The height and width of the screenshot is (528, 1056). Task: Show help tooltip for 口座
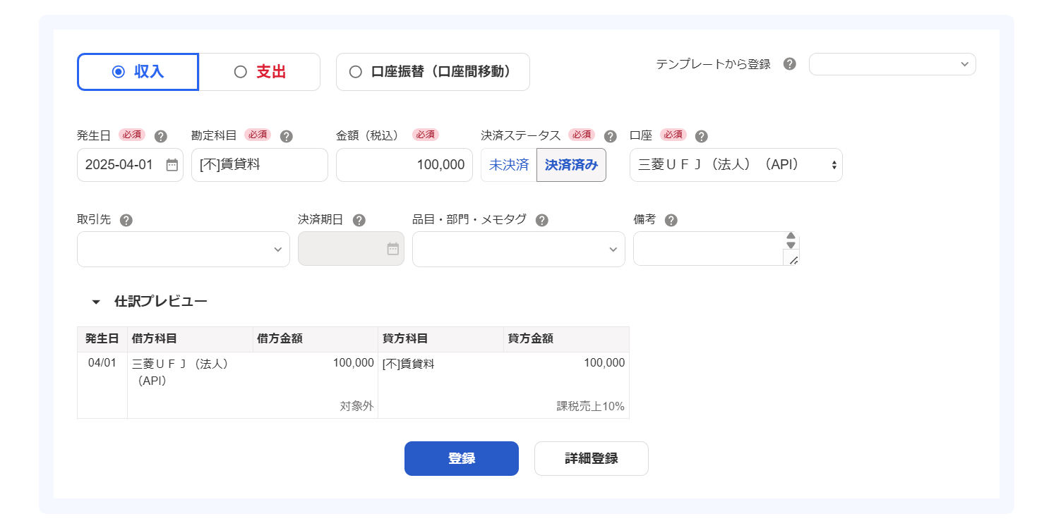pyautogui.click(x=701, y=136)
